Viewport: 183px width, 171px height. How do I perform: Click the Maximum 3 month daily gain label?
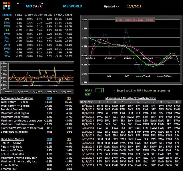19,158
